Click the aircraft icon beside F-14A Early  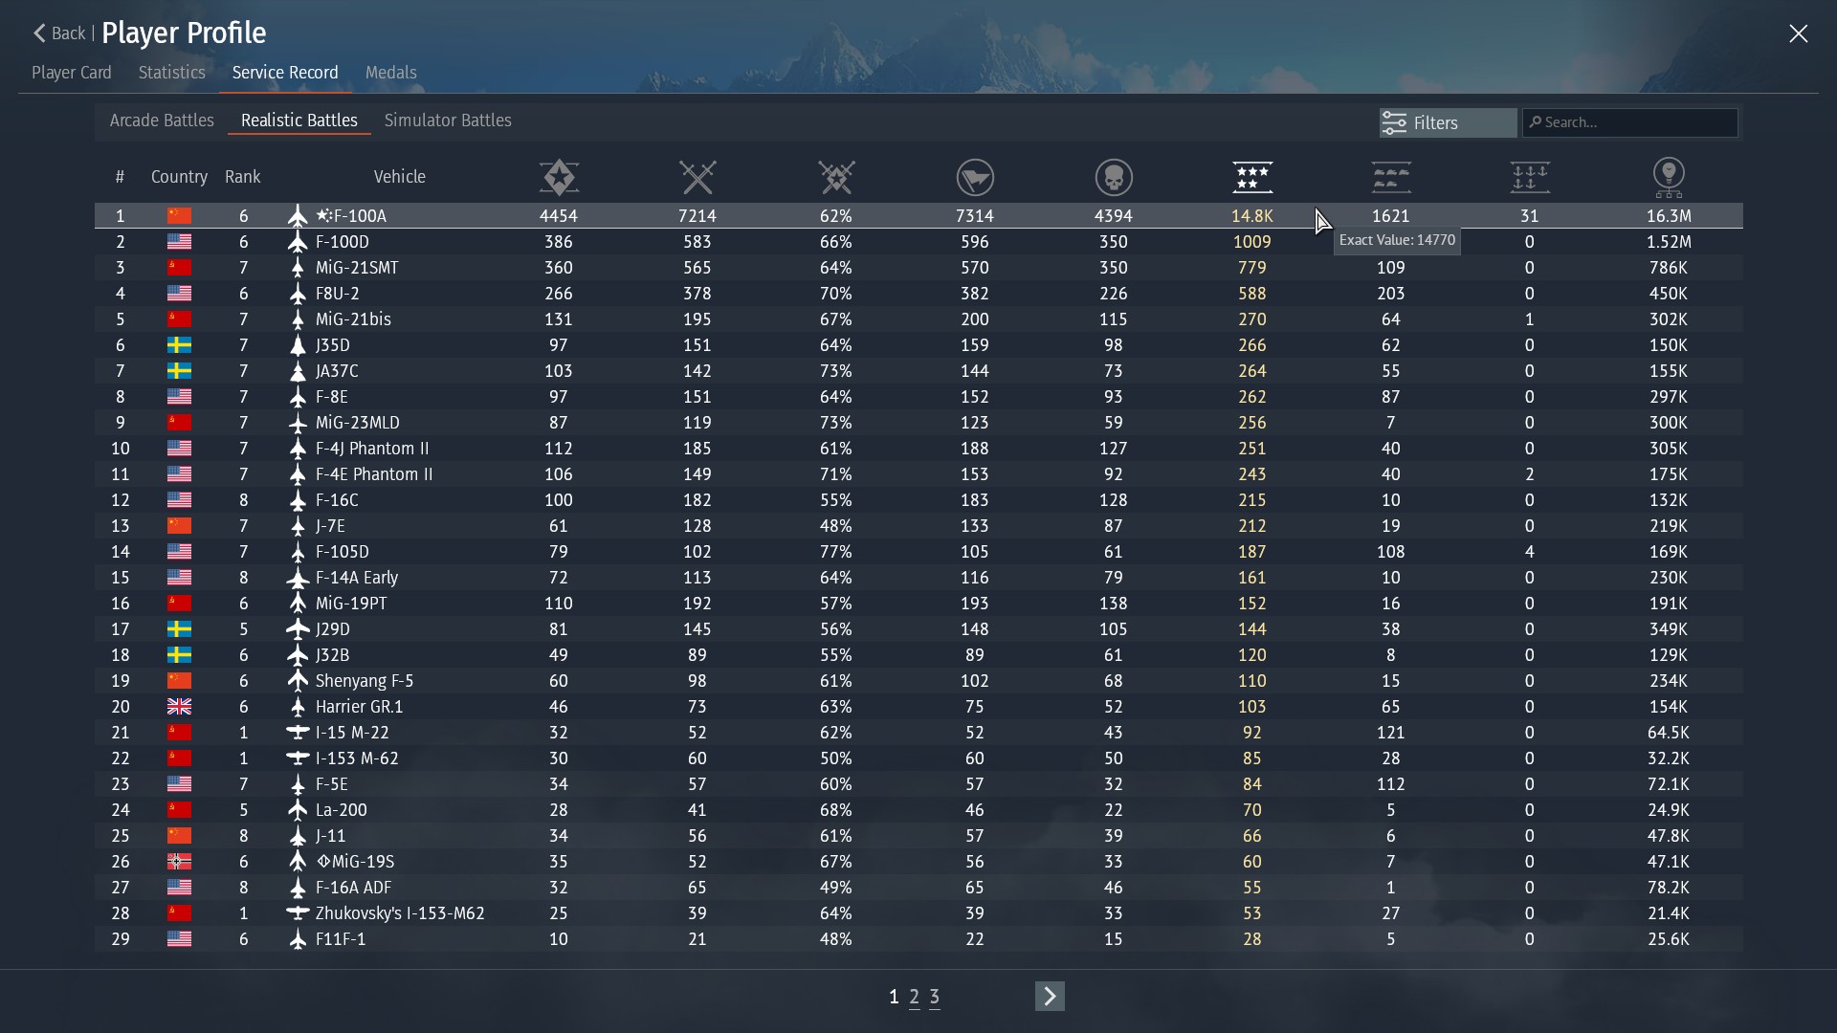(298, 578)
